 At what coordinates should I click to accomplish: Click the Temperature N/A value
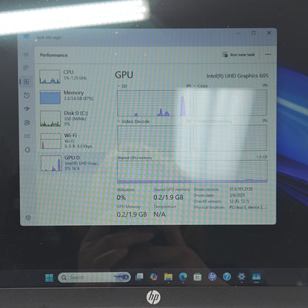click(x=159, y=214)
